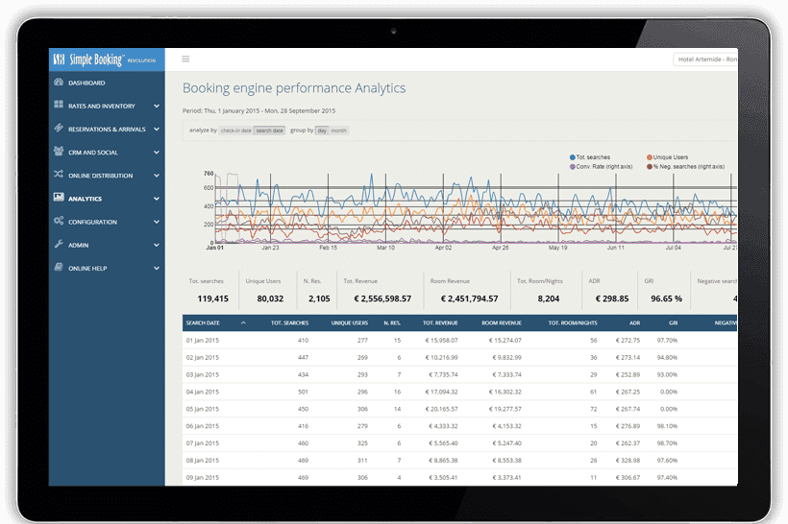The image size is (788, 524).
Task: Click the Reservations & Arrivals tag icon
Action: [x=59, y=128]
